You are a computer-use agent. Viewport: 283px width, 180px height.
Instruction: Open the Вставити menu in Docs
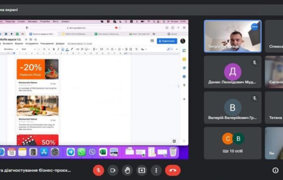click(x=8, y=44)
